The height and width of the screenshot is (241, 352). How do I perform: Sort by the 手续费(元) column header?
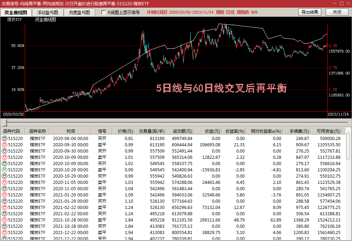coord(299,131)
